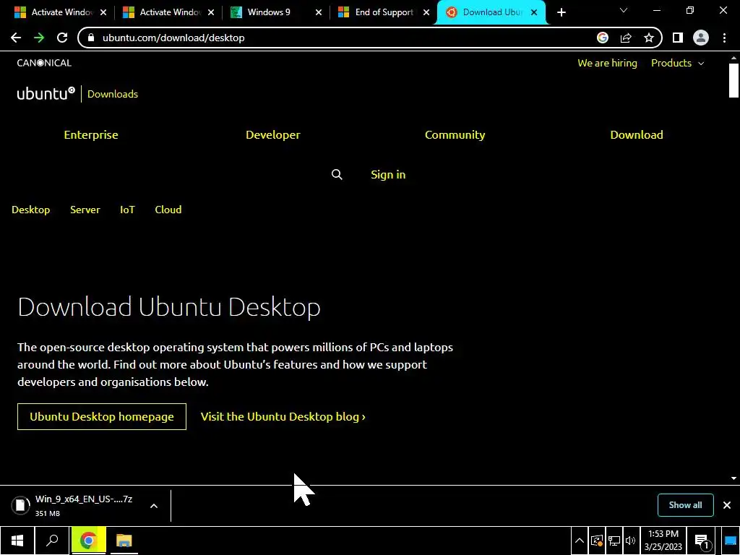Click the volume speaker tray icon
The width and height of the screenshot is (740, 555).
(630, 541)
